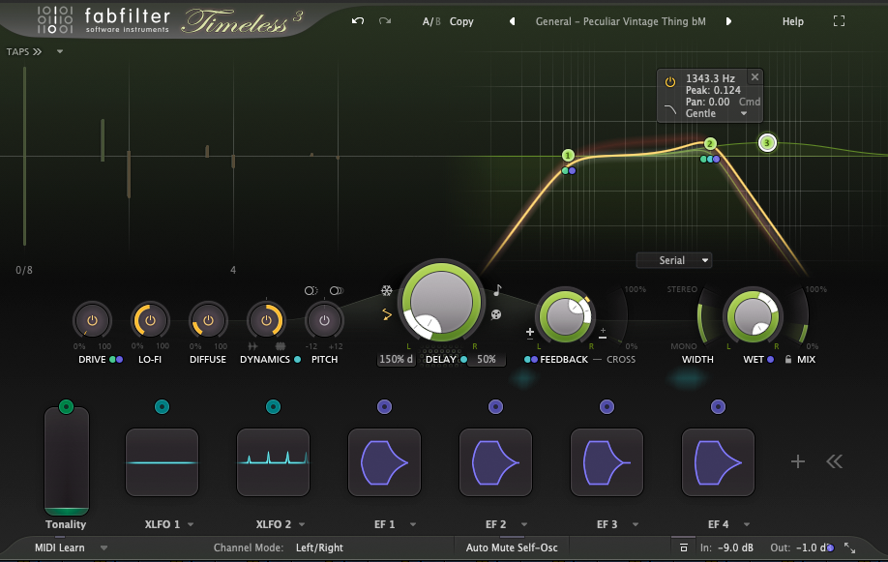Click the plus/minus icon left of feedback knob
The image size is (888, 562).
pos(529,333)
